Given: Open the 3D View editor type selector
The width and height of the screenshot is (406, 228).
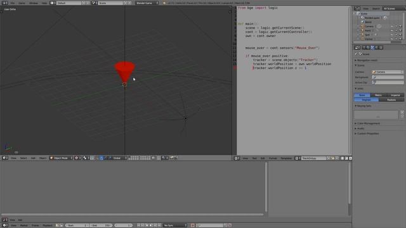Looking at the screenshot, I should click(x=4, y=158).
